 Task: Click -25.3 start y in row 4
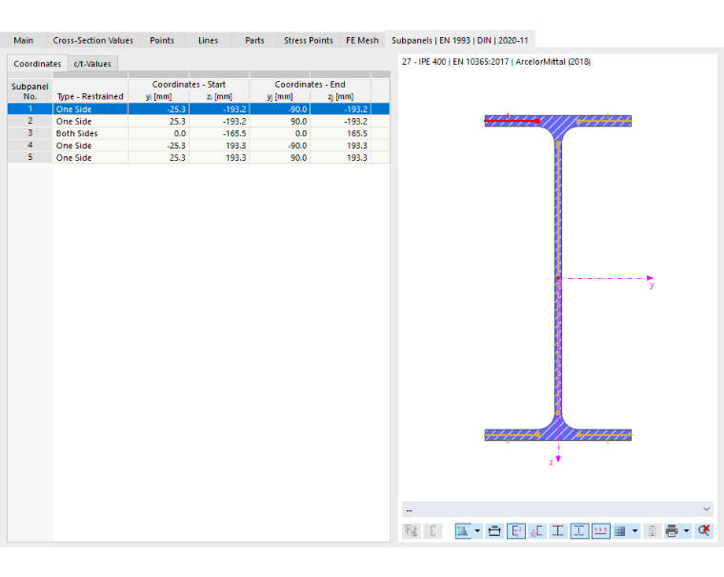(x=159, y=145)
